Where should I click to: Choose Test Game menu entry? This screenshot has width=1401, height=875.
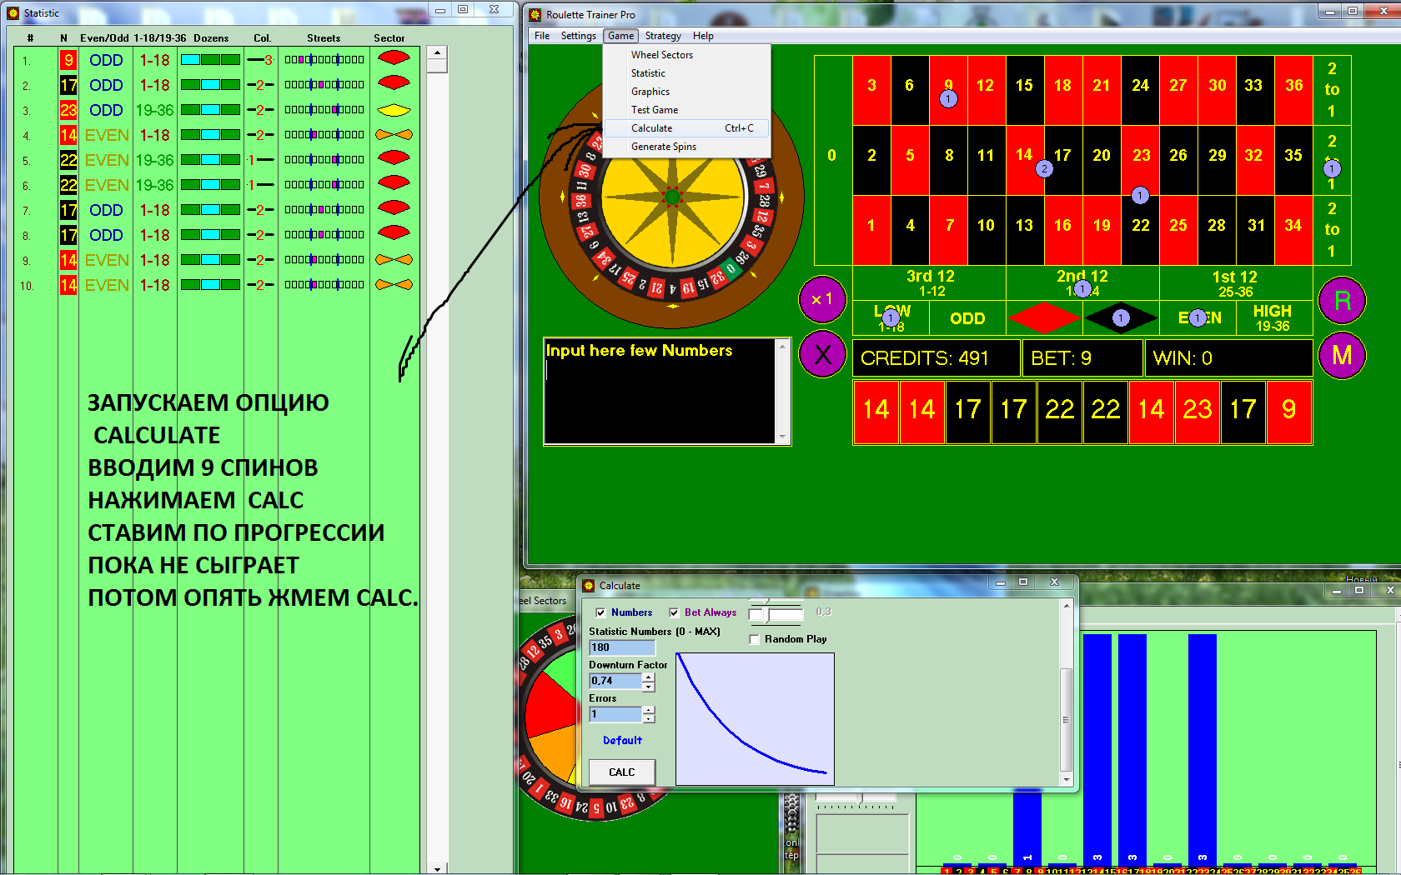[x=686, y=110]
